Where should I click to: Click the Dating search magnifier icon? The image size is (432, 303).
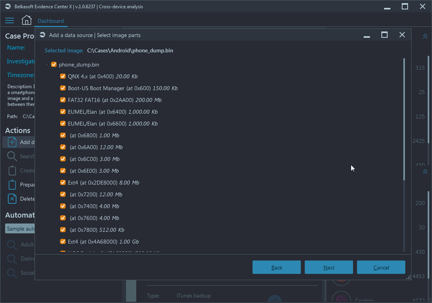click(12, 259)
